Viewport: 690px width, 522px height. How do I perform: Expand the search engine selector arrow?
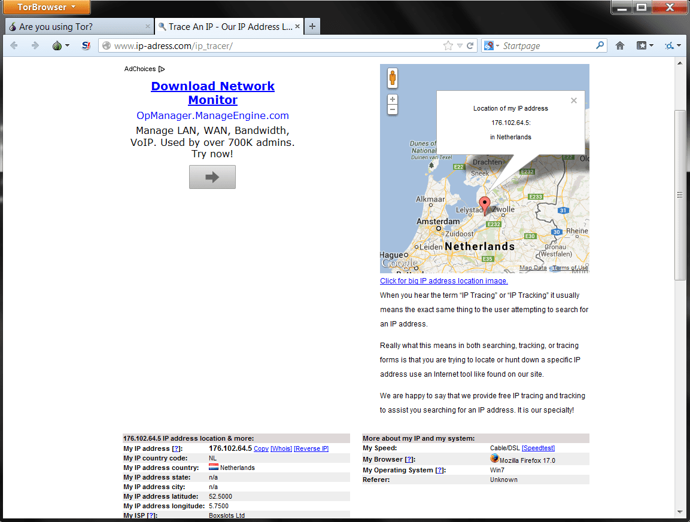[498, 45]
